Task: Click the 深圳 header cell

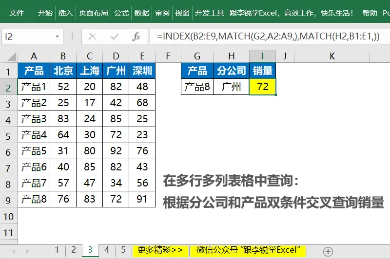Action: [x=142, y=71]
